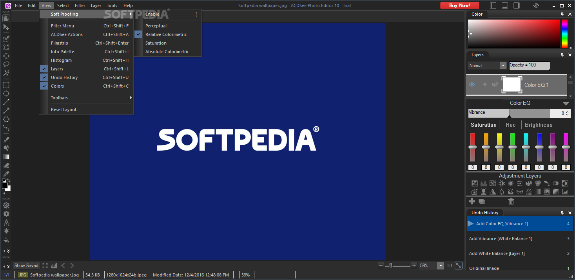The width and height of the screenshot is (575, 280).
Task: Duplicate the layer with stacked-squares icon
Action: click(482, 201)
